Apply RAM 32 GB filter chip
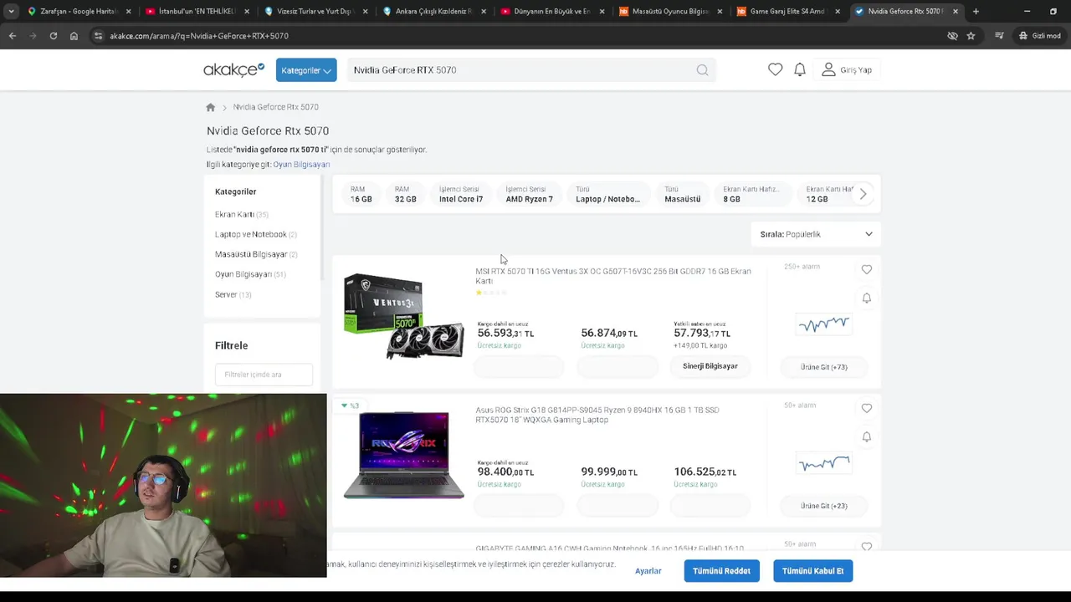The image size is (1071, 602). tap(406, 194)
